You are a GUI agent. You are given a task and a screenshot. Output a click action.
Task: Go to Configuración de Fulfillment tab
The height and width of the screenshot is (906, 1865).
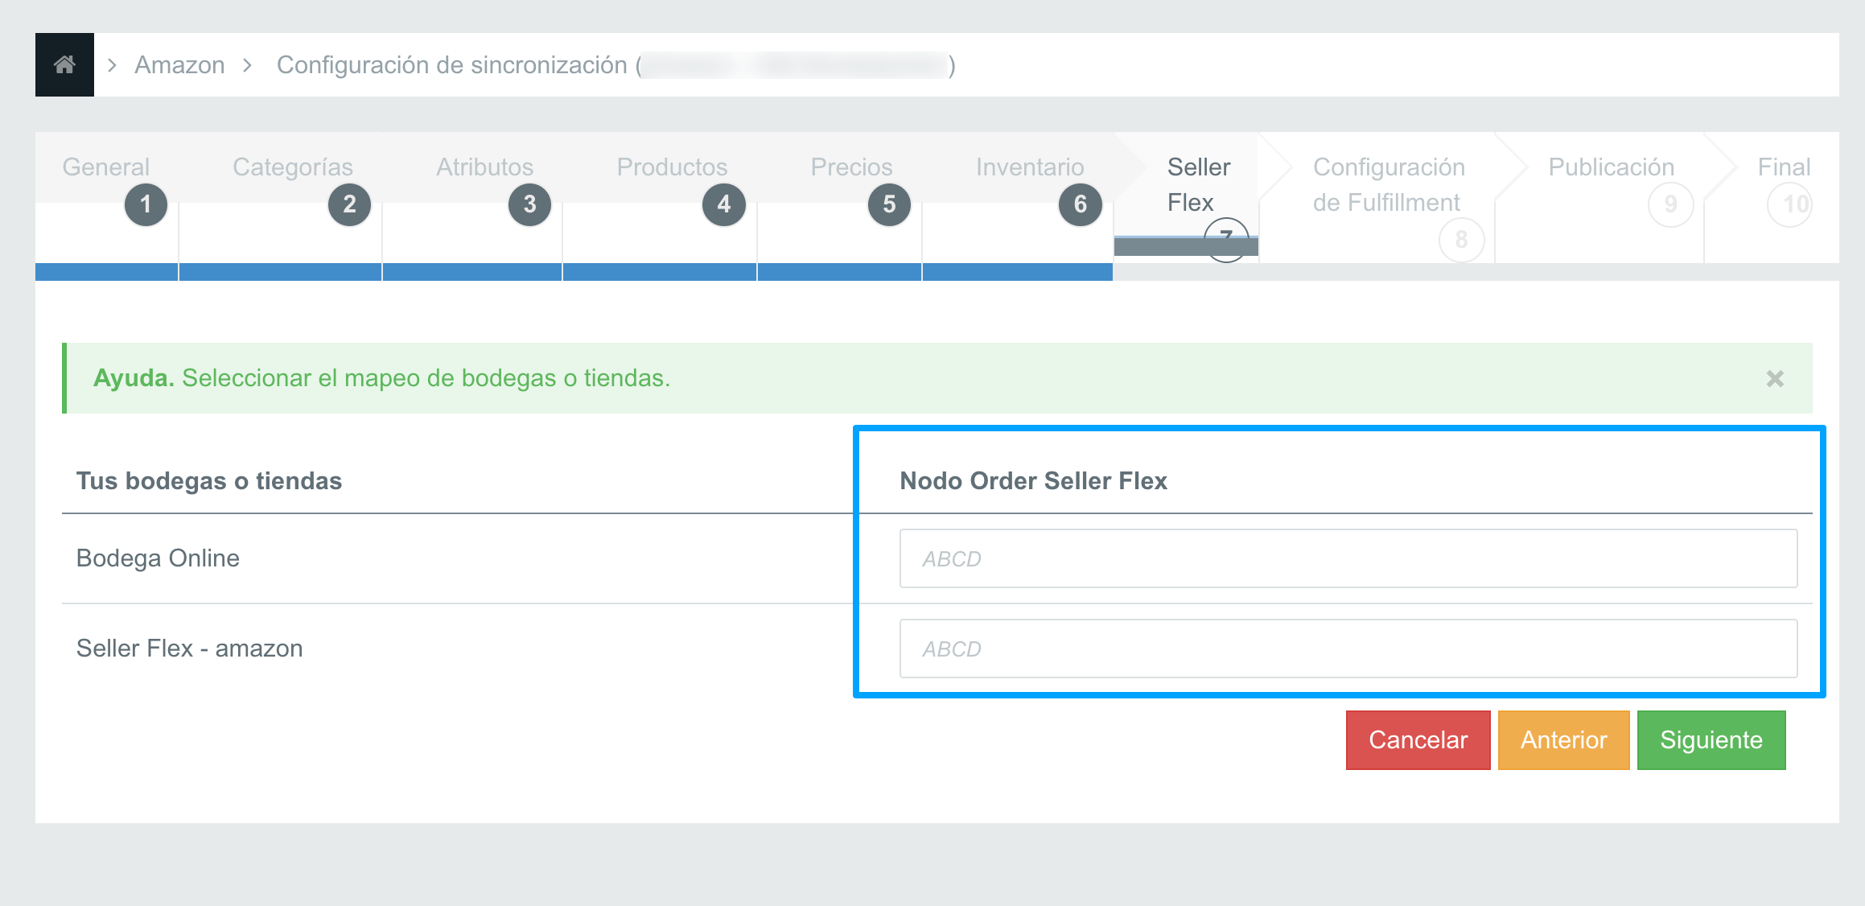1389,185
